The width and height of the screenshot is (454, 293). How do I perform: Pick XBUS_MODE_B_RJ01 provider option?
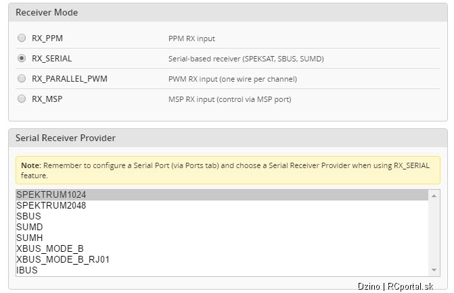[x=222, y=259]
